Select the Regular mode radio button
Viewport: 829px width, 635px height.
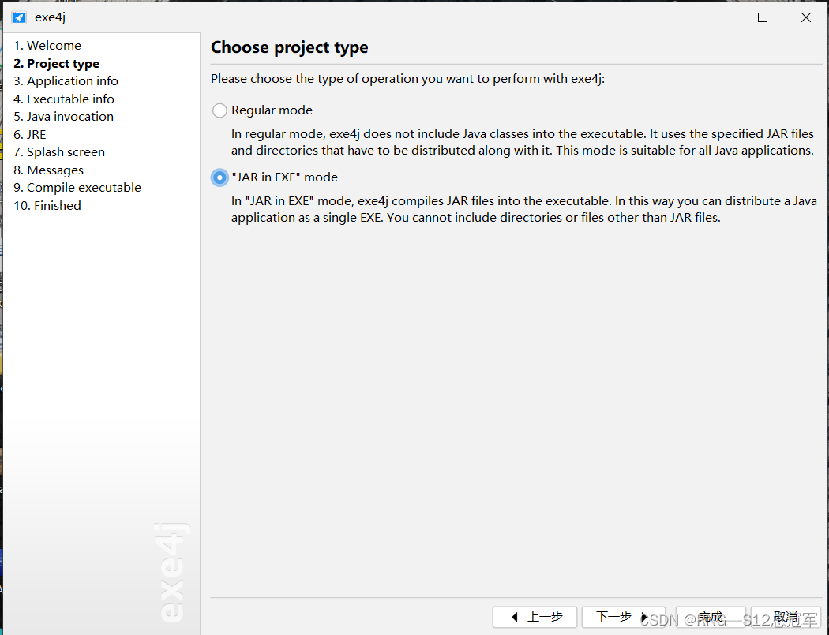click(x=219, y=110)
